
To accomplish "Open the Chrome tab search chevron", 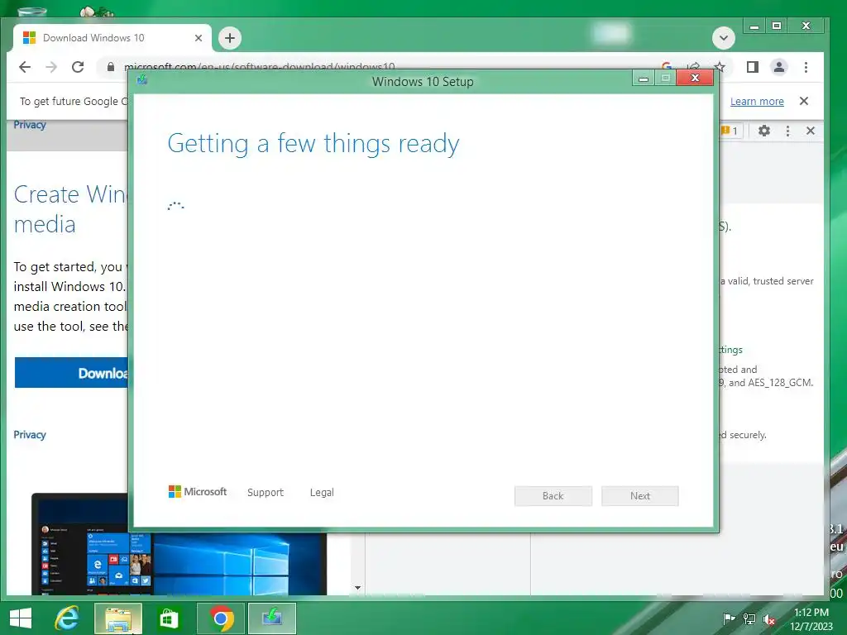I will point(723,38).
